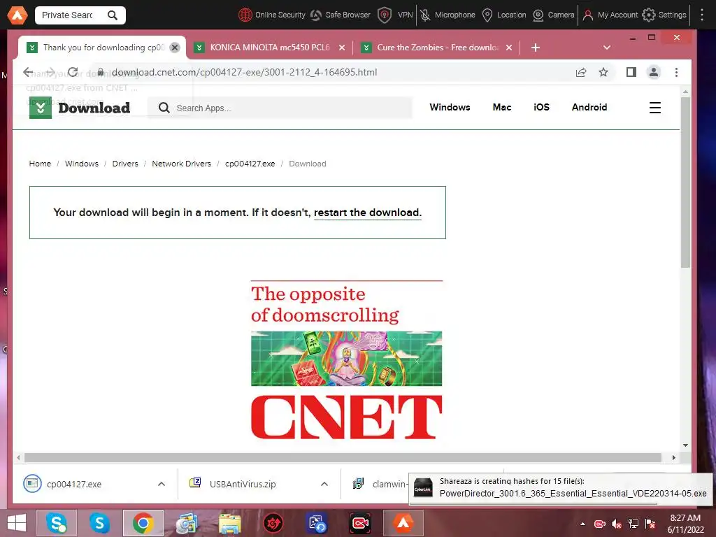Switch to KONICA MINOLTA mc5450 tab

pyautogui.click(x=269, y=48)
